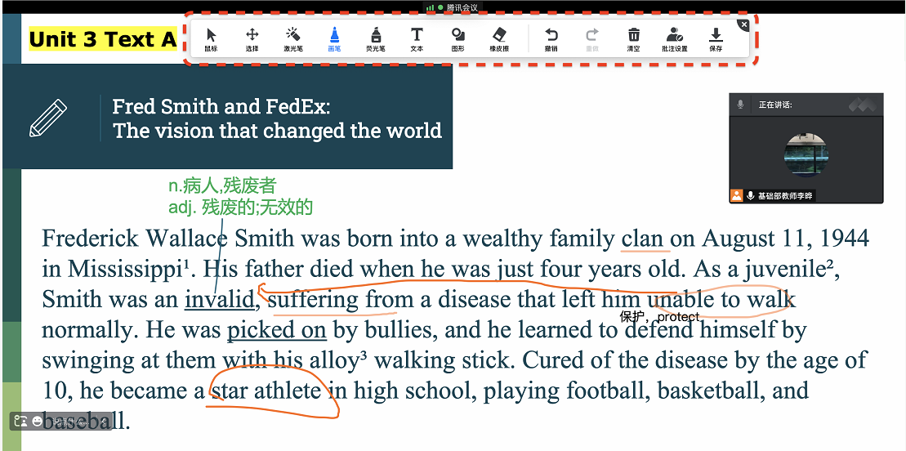
Task: Click the microphone icon beside 正在讲话
Action: point(739,105)
